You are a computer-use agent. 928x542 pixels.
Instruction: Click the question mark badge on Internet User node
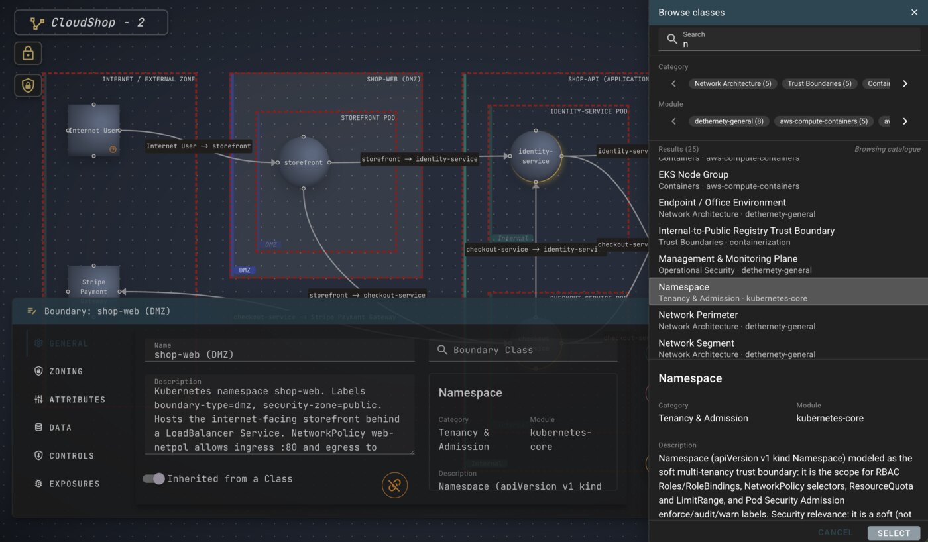[x=113, y=149]
